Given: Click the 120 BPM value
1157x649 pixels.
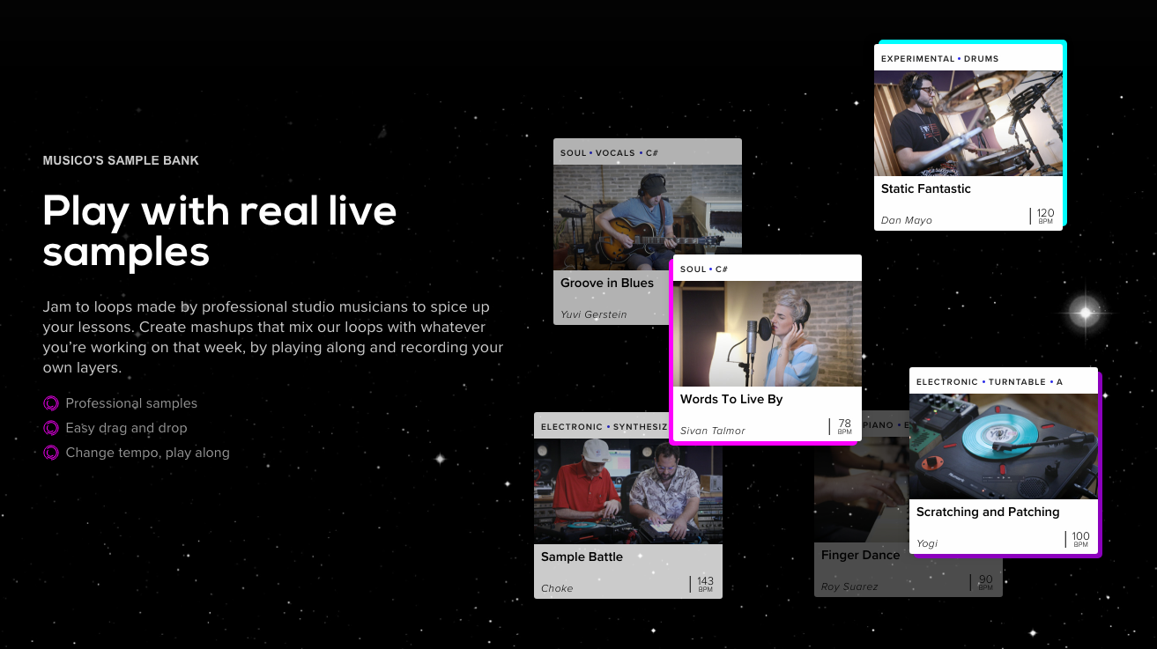Looking at the screenshot, I should (1045, 216).
